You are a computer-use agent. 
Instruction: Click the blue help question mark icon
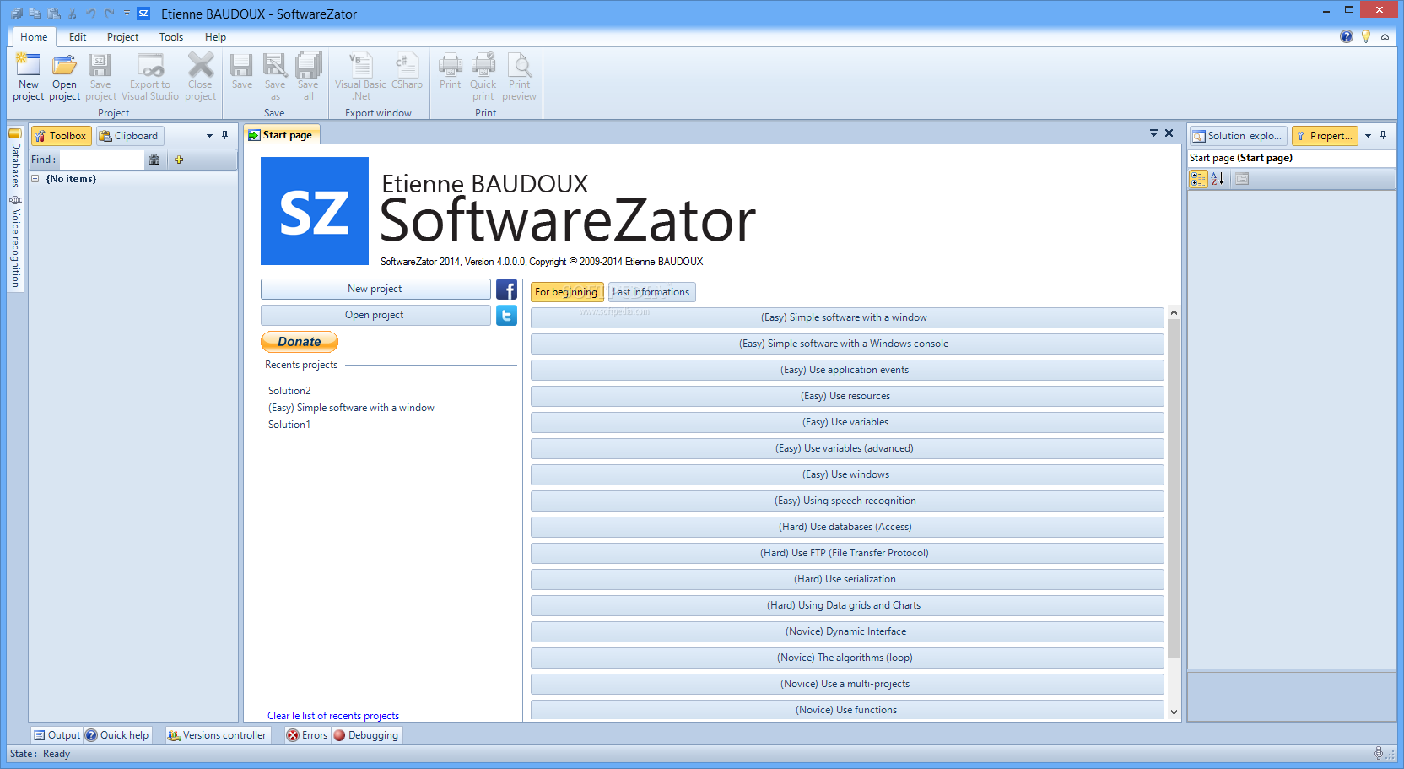click(1347, 36)
